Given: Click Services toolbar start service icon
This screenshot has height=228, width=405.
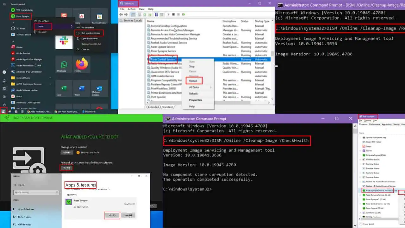Looking at the screenshot, I should point(168,15).
